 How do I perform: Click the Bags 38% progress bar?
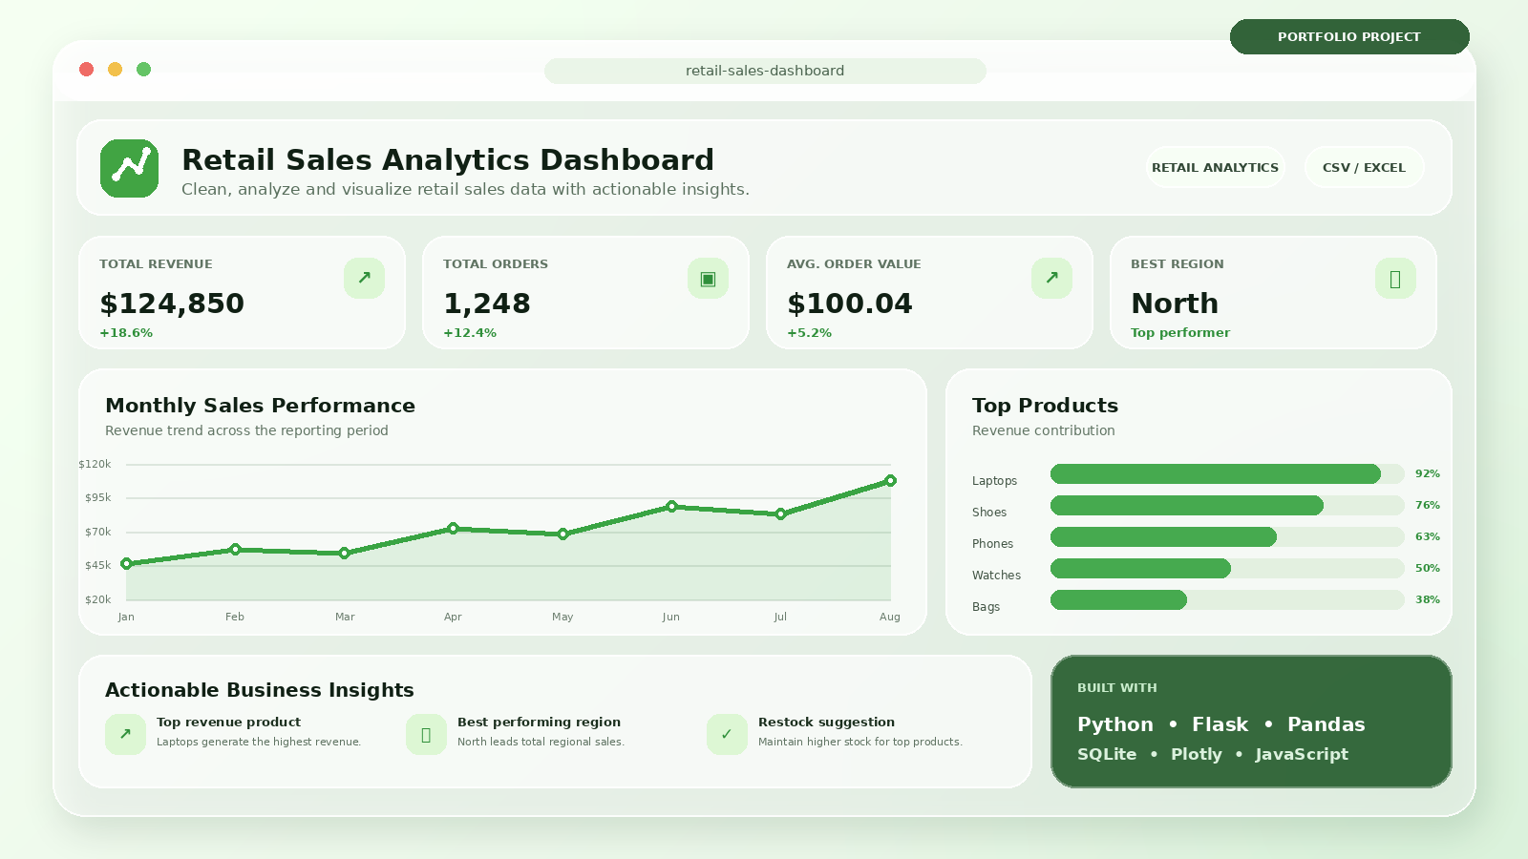click(1227, 599)
